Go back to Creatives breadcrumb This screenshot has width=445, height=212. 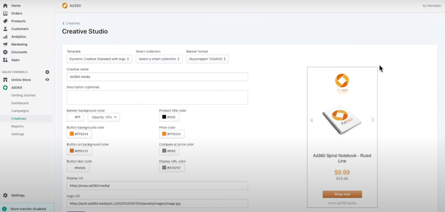click(x=71, y=23)
